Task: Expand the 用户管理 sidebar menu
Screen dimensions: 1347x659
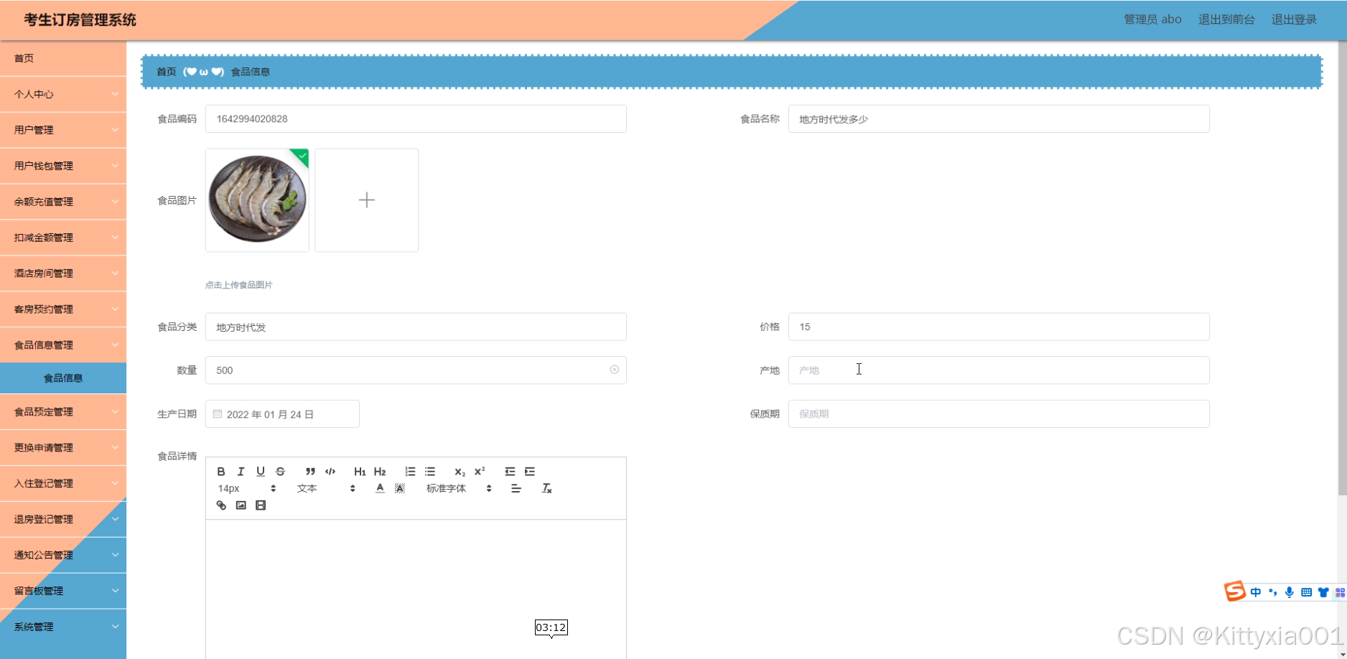Action: coord(63,130)
